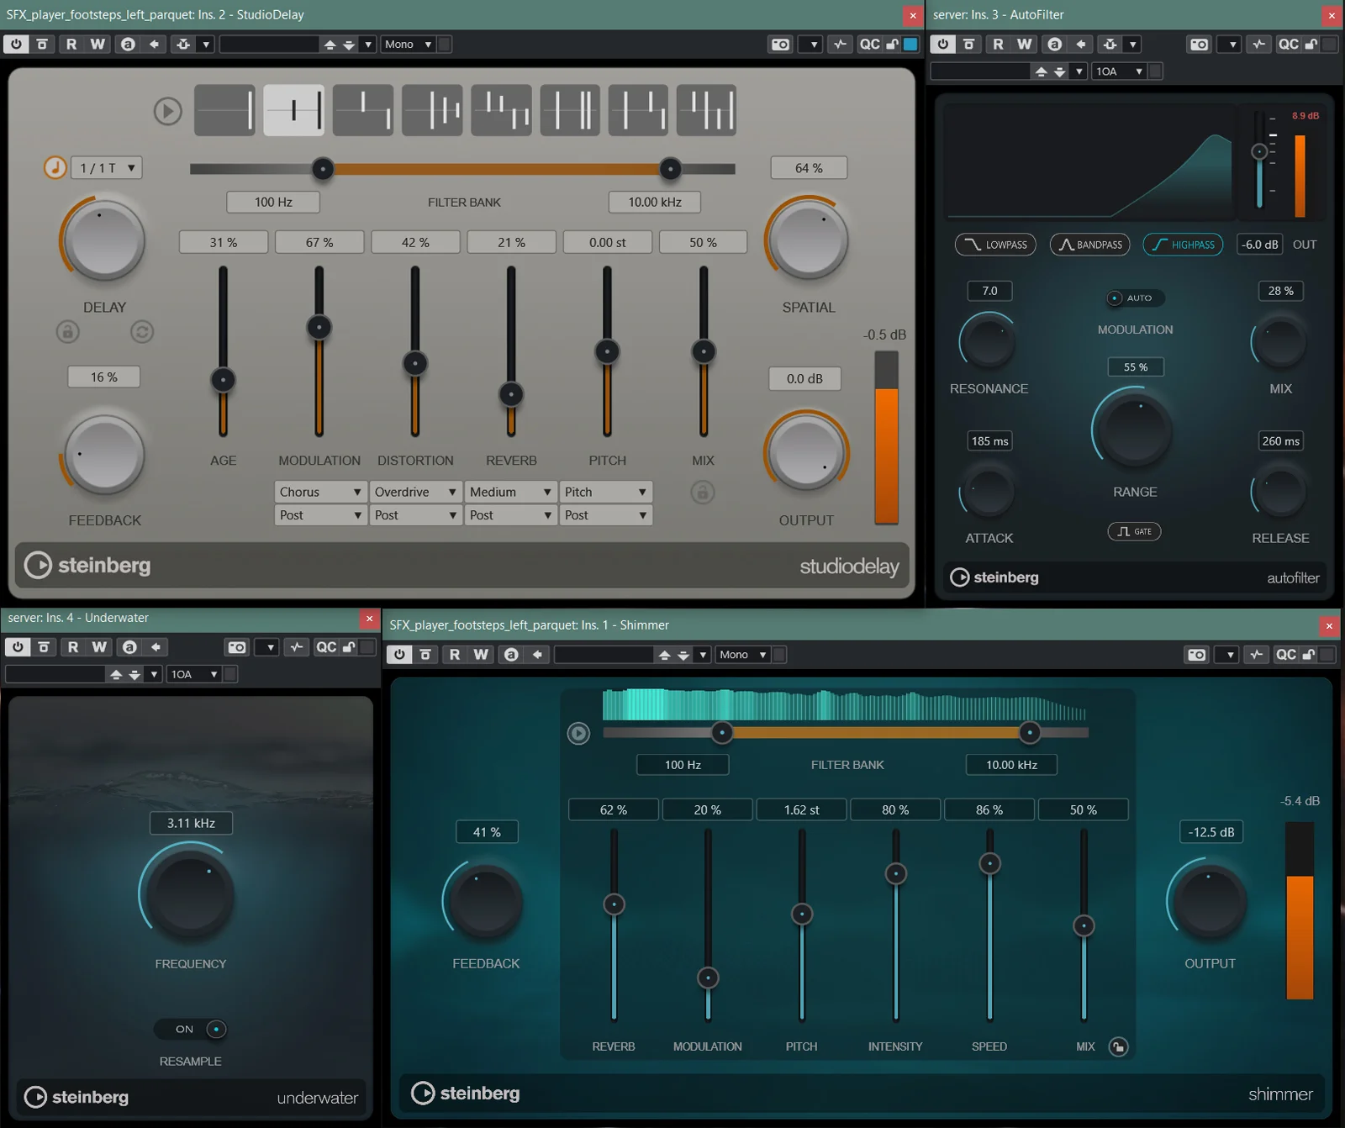Click the StudioDelay MIX lock icon
The image size is (1345, 1128).
(x=703, y=492)
